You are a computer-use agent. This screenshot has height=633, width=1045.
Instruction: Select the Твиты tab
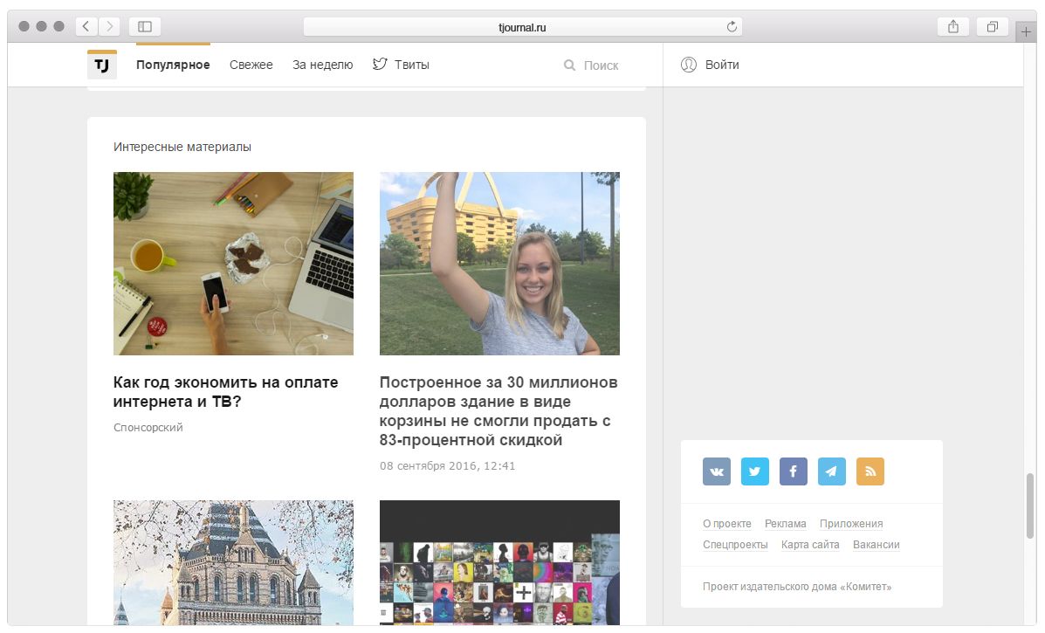pos(402,65)
